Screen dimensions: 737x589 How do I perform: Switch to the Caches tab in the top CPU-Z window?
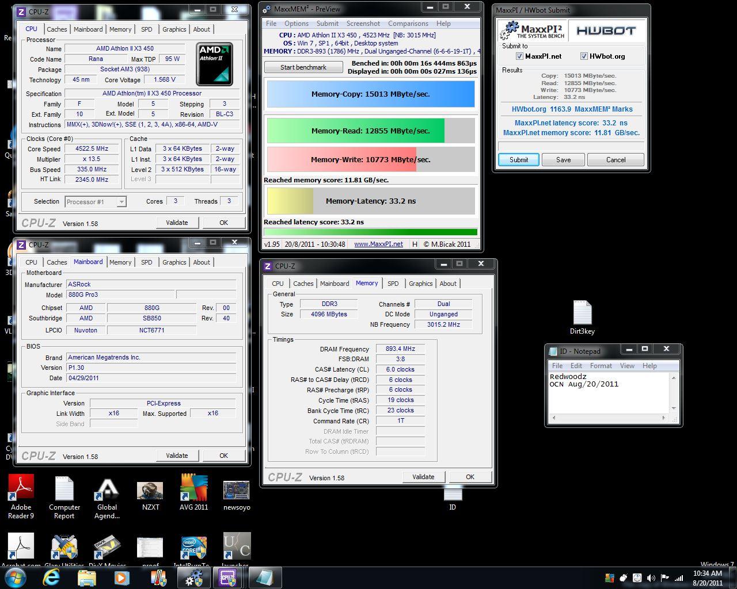coord(57,29)
